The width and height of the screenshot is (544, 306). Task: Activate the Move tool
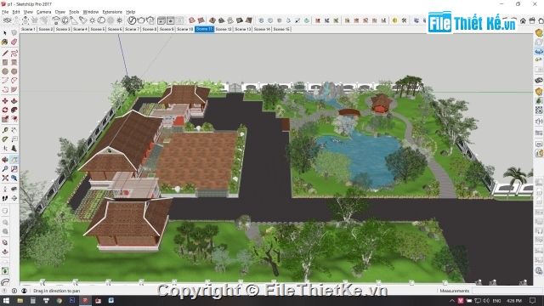point(5,101)
